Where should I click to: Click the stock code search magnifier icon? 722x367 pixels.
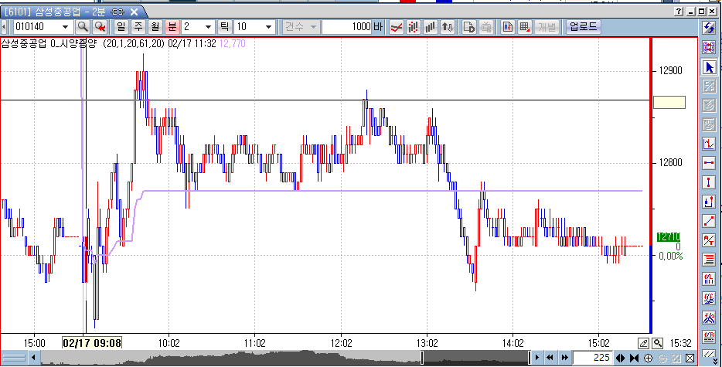click(83, 27)
